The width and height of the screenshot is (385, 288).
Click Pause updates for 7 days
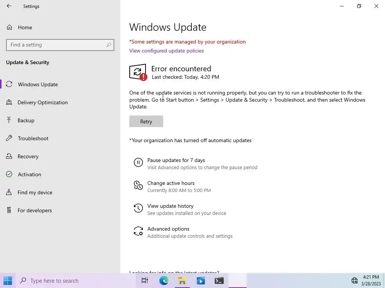click(x=176, y=160)
